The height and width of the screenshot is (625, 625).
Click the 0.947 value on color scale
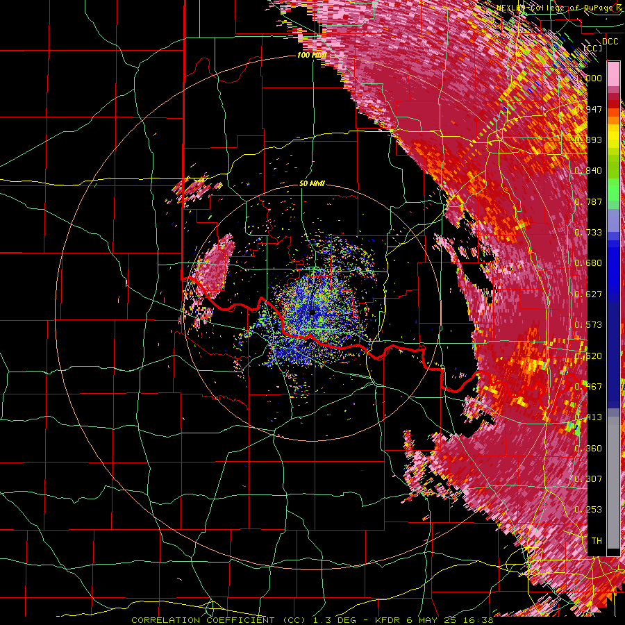click(588, 109)
